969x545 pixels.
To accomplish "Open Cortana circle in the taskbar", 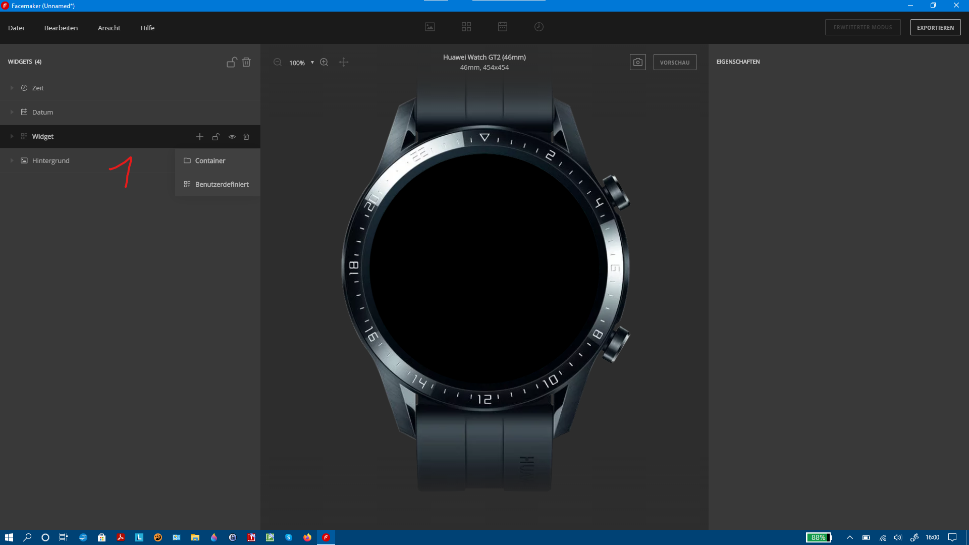I will (x=45, y=537).
